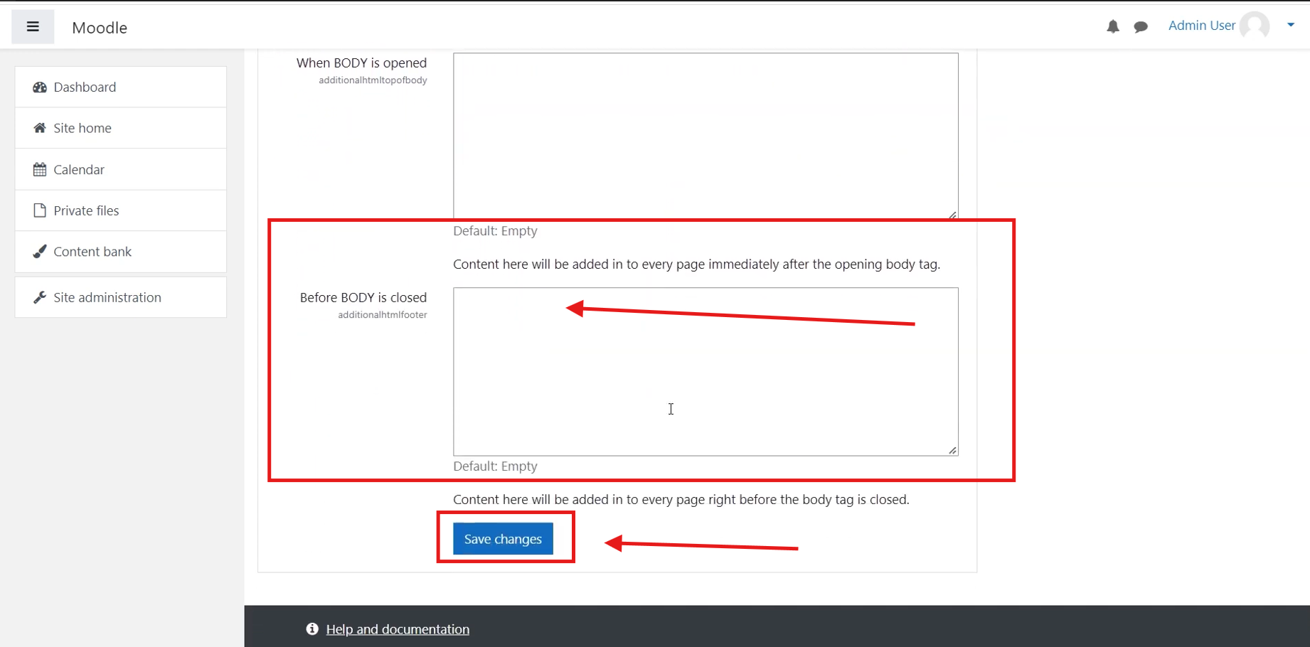The width and height of the screenshot is (1310, 647).
Task: Toggle the hamburger side panel button
Action: (x=33, y=27)
